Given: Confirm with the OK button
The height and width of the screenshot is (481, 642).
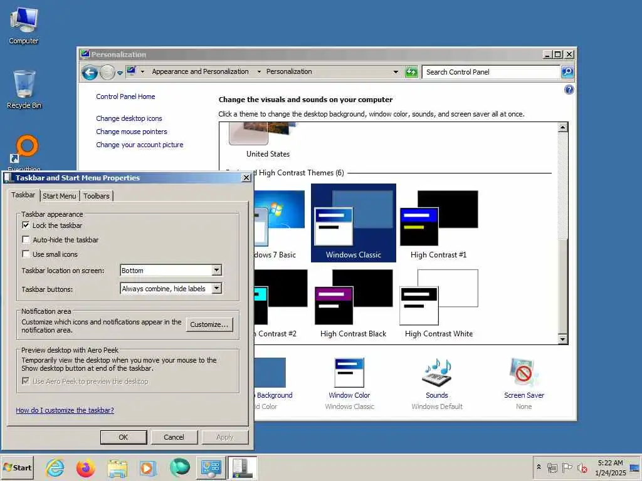Looking at the screenshot, I should 124,437.
